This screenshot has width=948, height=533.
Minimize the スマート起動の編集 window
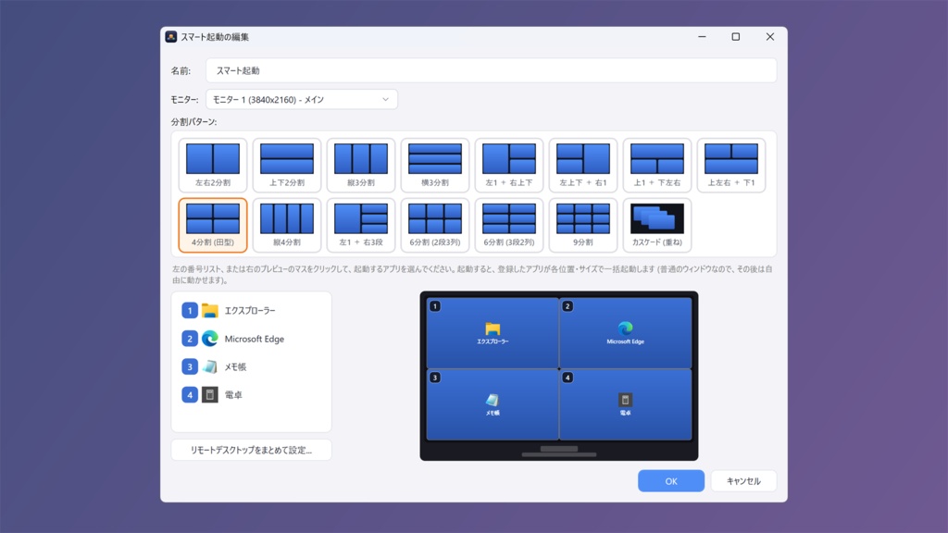coord(702,37)
